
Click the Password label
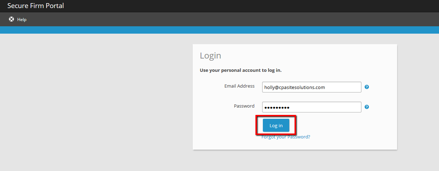pos(244,106)
